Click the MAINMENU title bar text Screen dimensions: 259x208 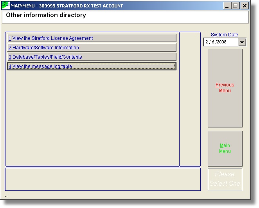pos(67,6)
